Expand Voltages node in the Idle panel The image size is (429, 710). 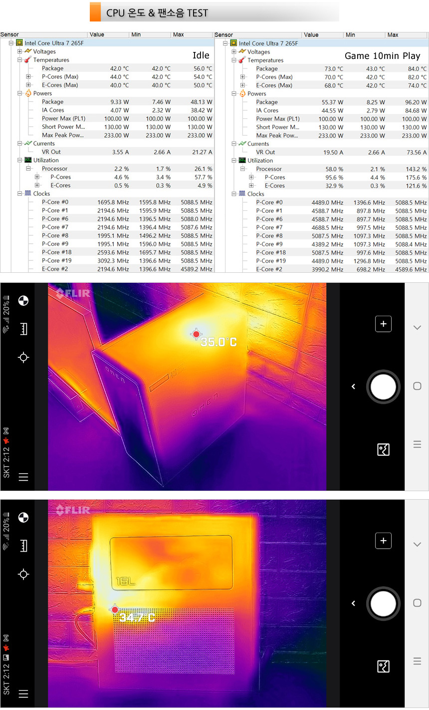point(20,51)
